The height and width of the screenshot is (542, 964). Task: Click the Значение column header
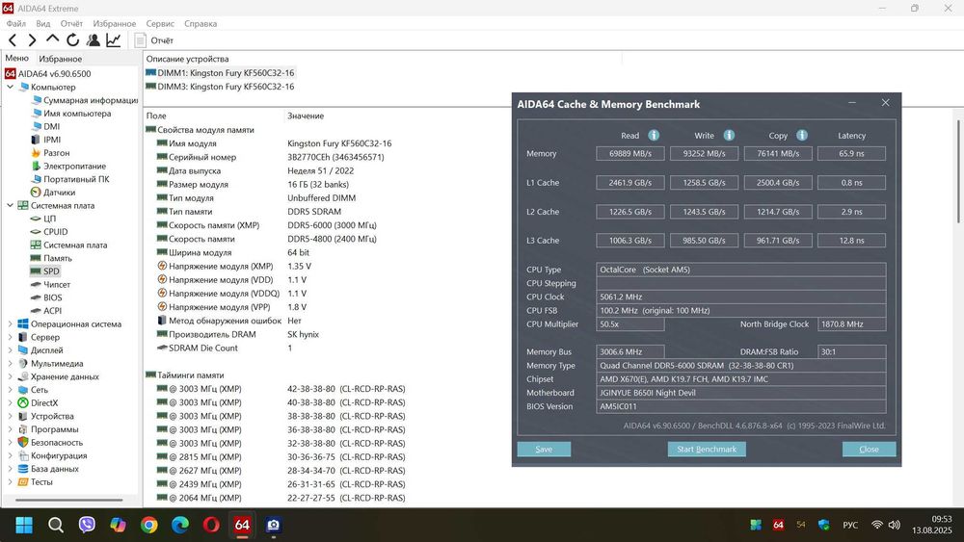pos(306,116)
